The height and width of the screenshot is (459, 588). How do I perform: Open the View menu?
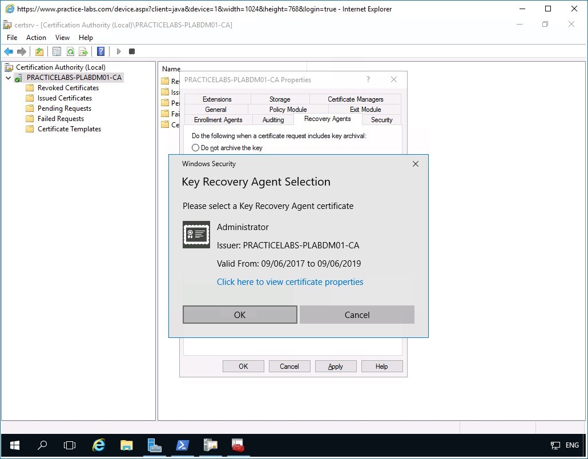pos(62,38)
